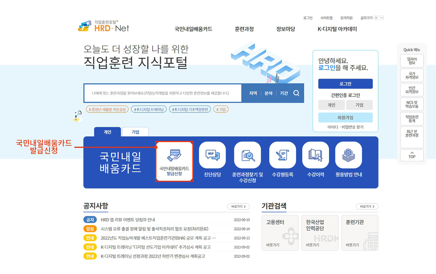Click the #기업 hashtag
This screenshot has height=274, width=436.
[x=221, y=109]
